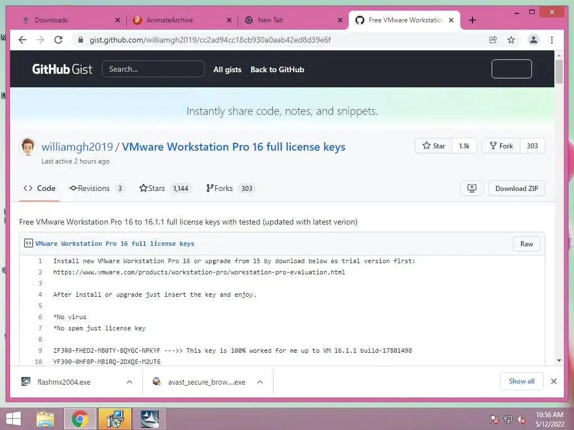Click the blank outlined header button
The height and width of the screenshot is (430, 574).
coord(511,69)
